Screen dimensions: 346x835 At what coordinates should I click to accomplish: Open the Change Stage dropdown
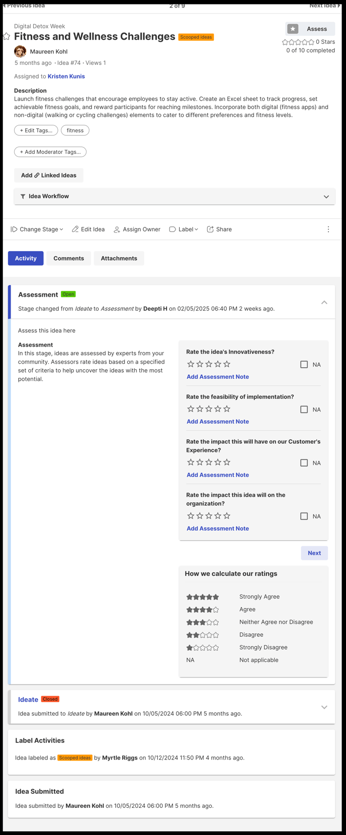coord(37,229)
